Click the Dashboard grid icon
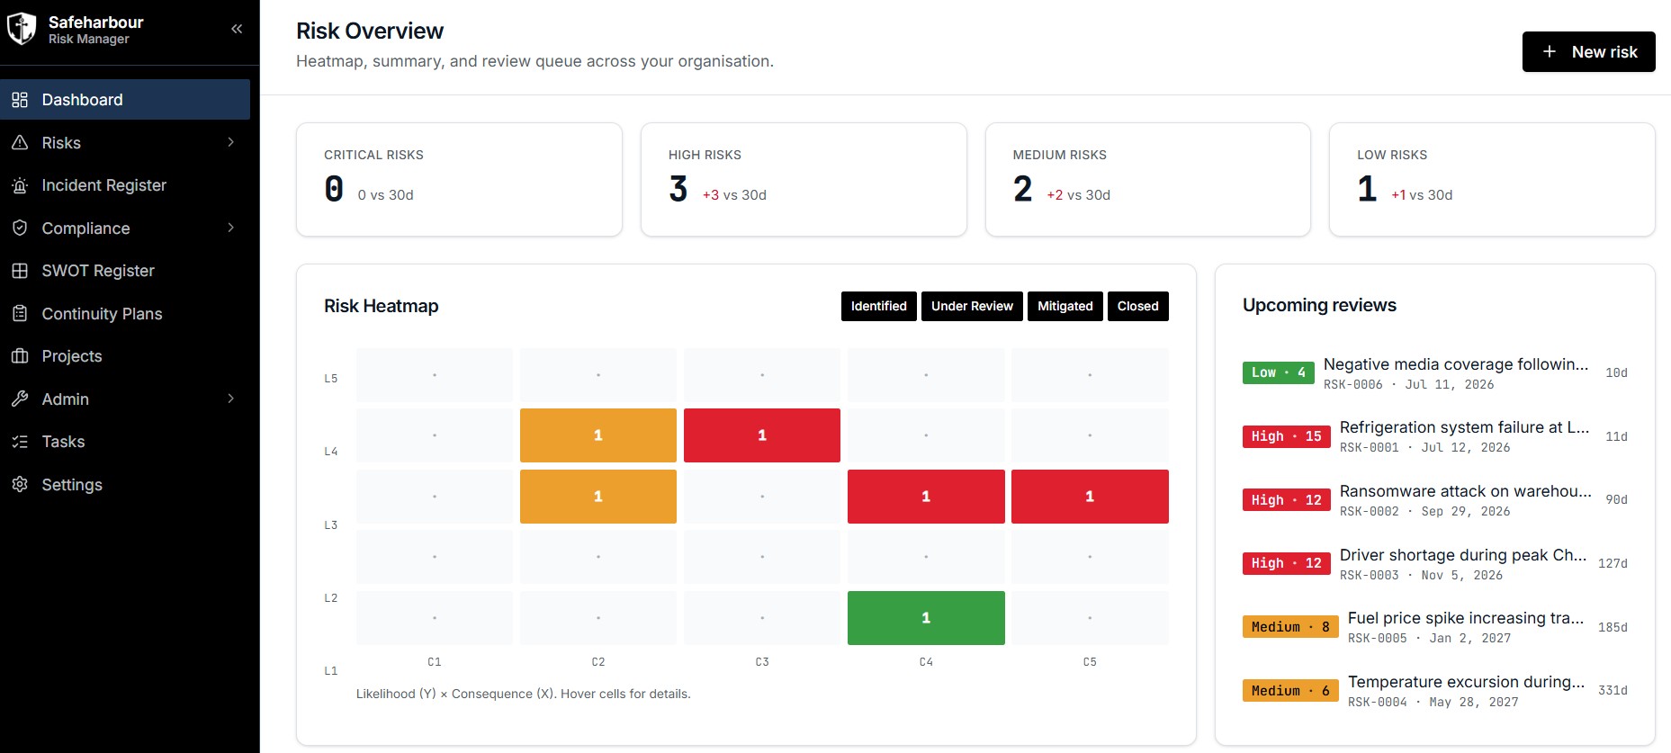This screenshot has height=753, width=1671. click(20, 100)
